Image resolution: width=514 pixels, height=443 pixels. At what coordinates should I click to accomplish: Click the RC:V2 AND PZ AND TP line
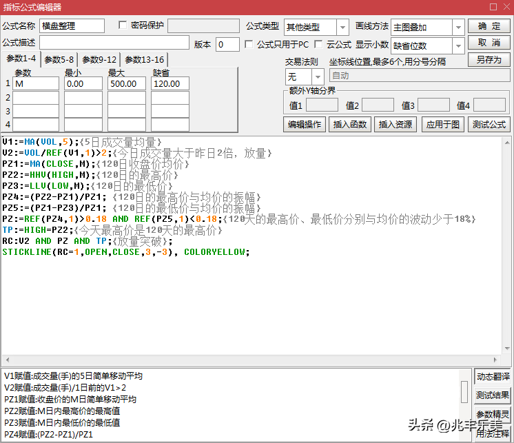(88, 241)
